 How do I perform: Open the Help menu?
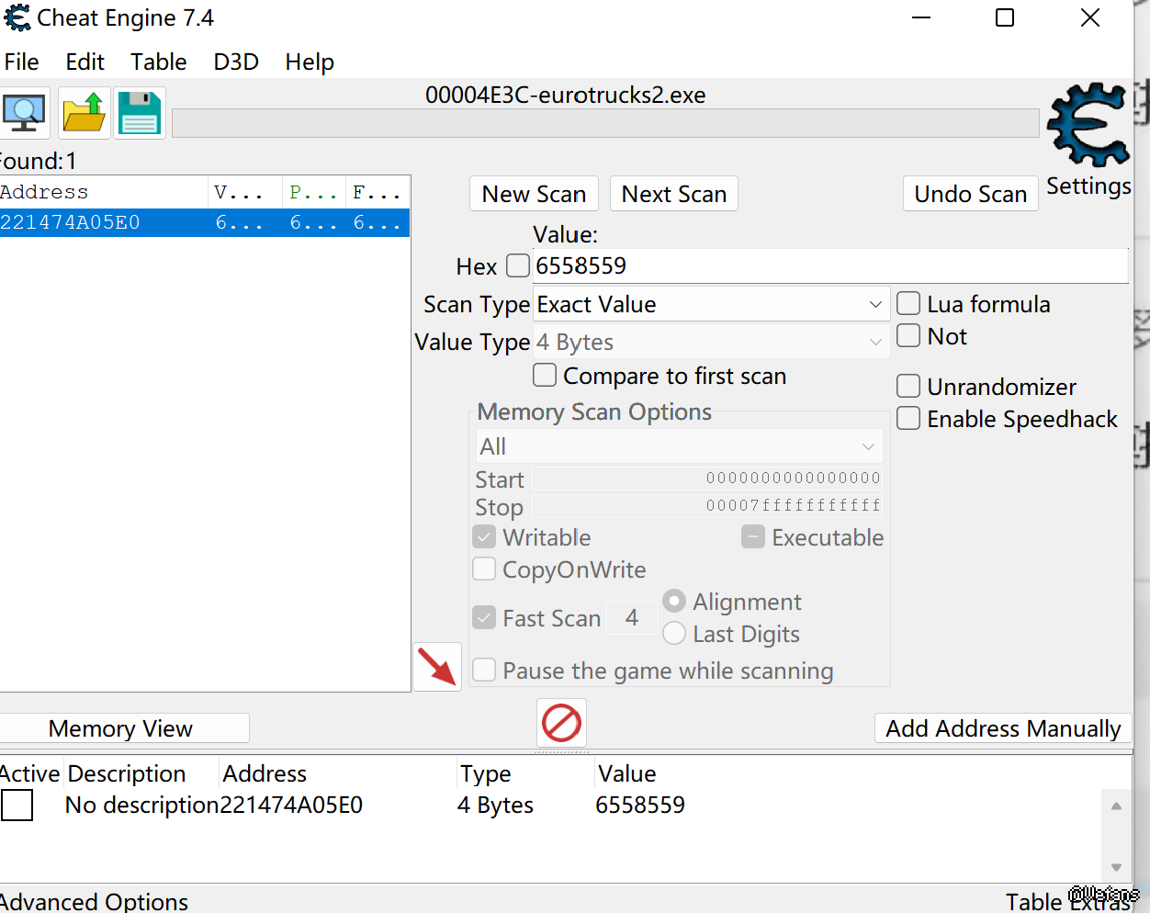(310, 62)
